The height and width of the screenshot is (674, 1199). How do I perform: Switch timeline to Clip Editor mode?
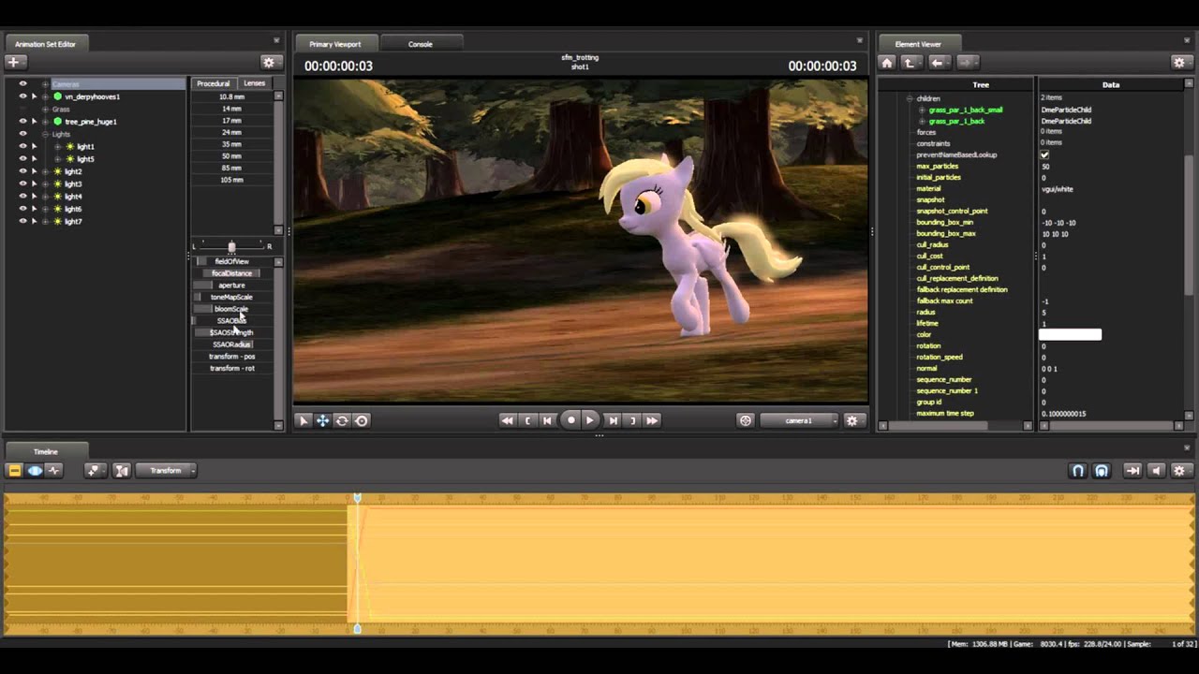coord(15,471)
